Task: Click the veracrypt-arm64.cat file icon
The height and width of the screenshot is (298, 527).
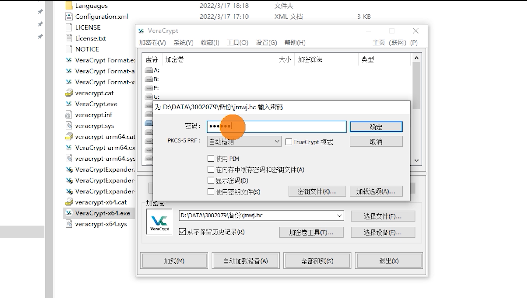Action: [69, 136]
